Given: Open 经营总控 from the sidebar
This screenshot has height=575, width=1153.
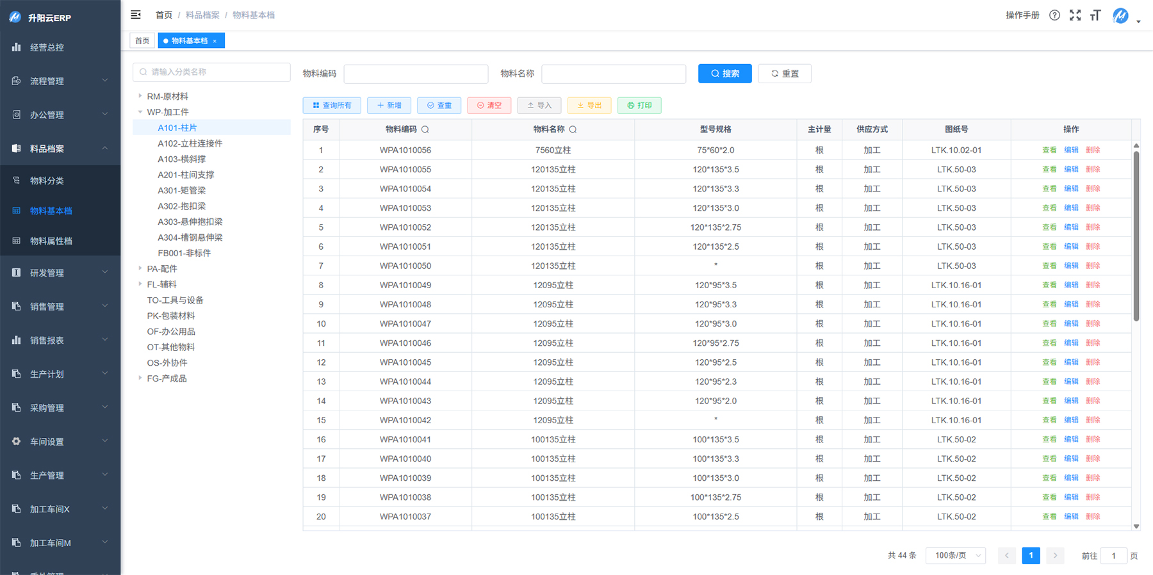Looking at the screenshot, I should [60, 47].
